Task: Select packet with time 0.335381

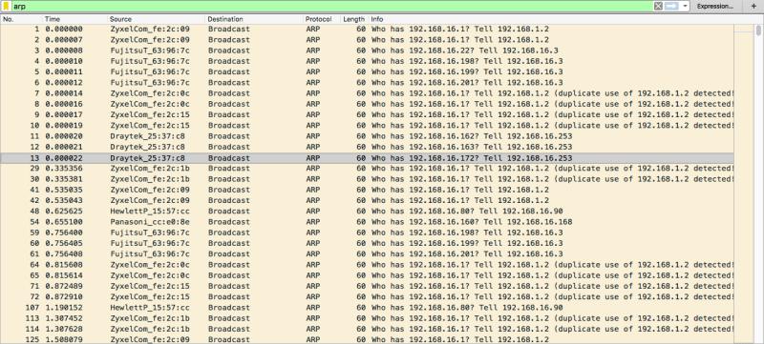Action: (367, 179)
